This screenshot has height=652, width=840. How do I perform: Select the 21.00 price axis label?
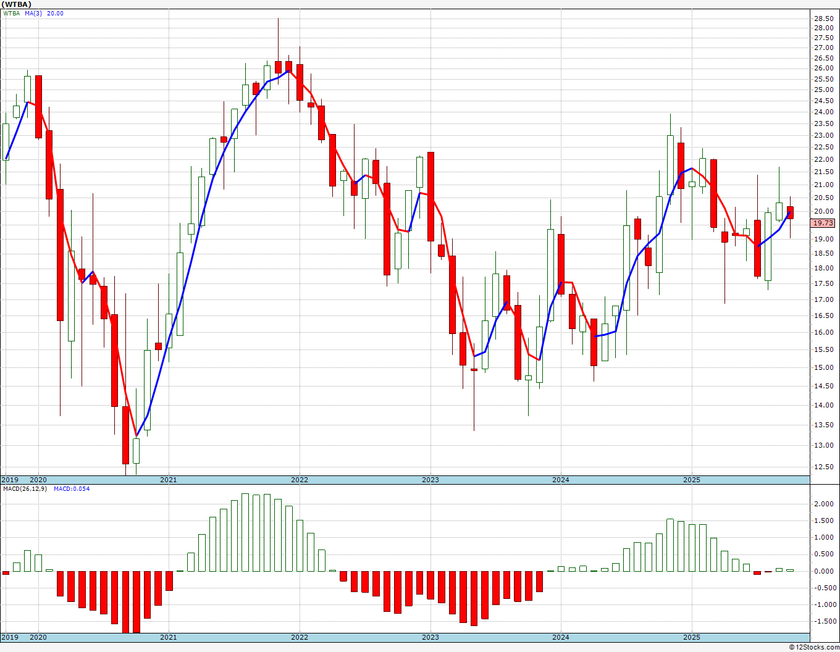pos(824,185)
